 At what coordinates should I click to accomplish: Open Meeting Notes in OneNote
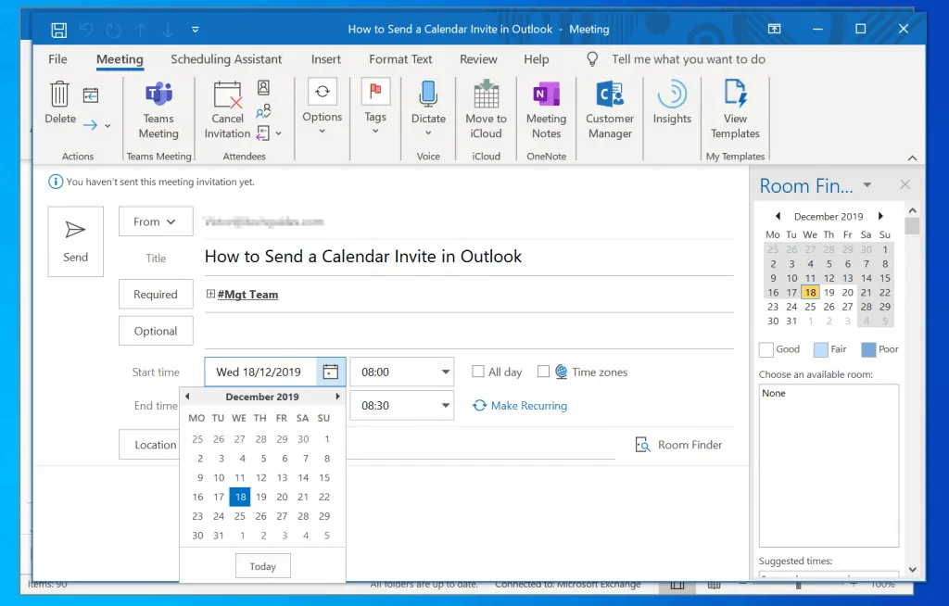[546, 95]
